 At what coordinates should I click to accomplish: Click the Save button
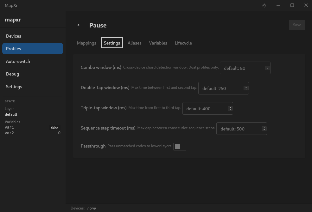coord(297,25)
